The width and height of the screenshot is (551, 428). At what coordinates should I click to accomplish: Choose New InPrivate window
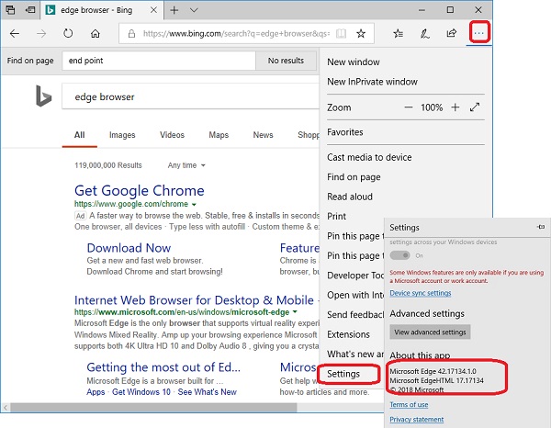coord(373,82)
